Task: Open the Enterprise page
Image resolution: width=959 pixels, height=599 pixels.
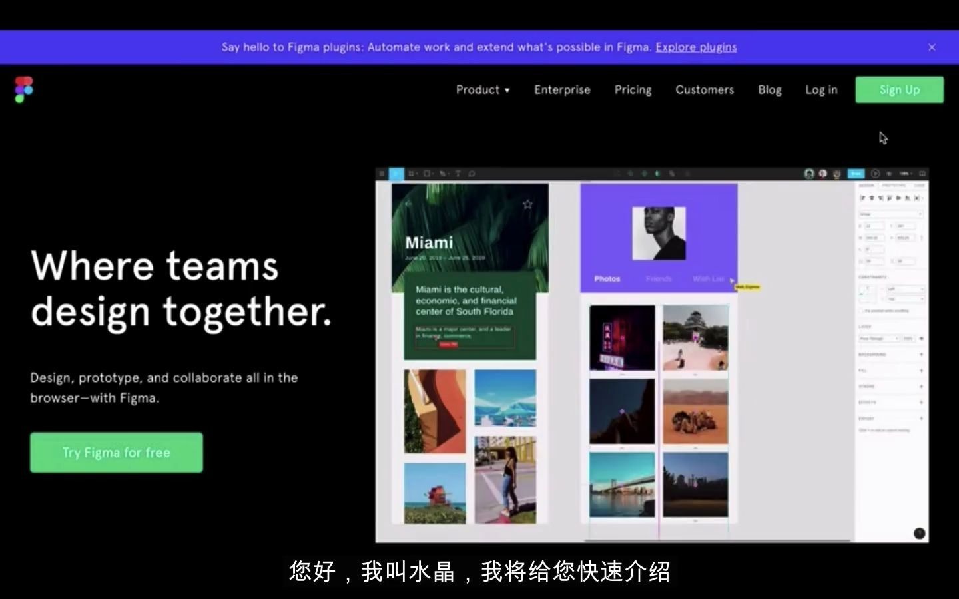Action: click(x=562, y=90)
